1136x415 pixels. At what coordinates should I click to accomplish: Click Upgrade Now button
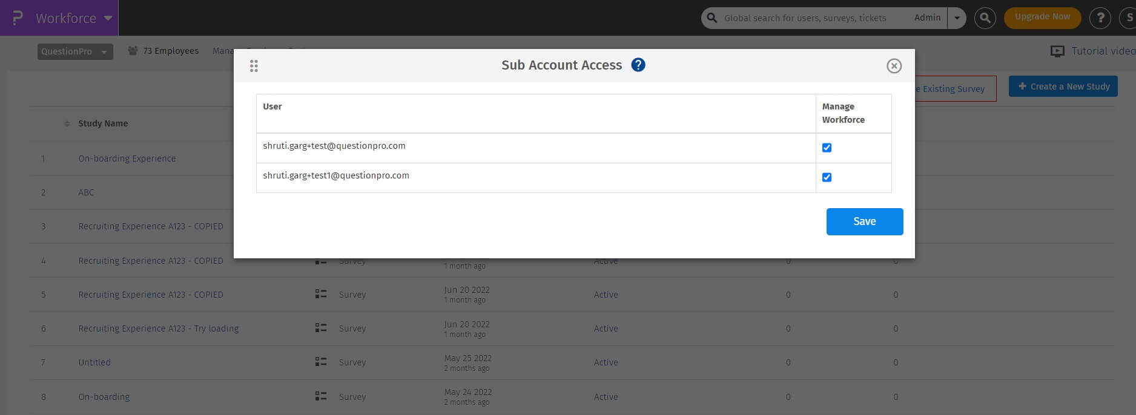[x=1042, y=17]
